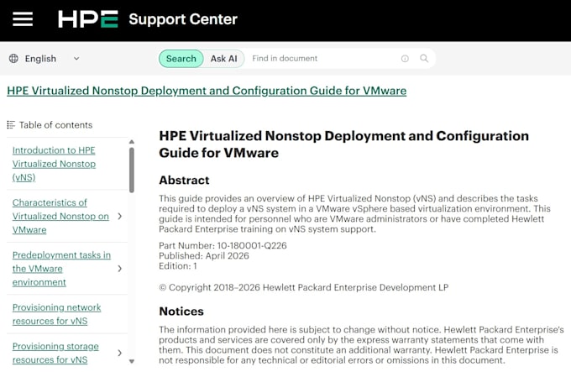Screen dimensions: 571x372
Task: Expand Characteristics of Virtualized Nonstop section
Action: pyautogui.click(x=120, y=216)
